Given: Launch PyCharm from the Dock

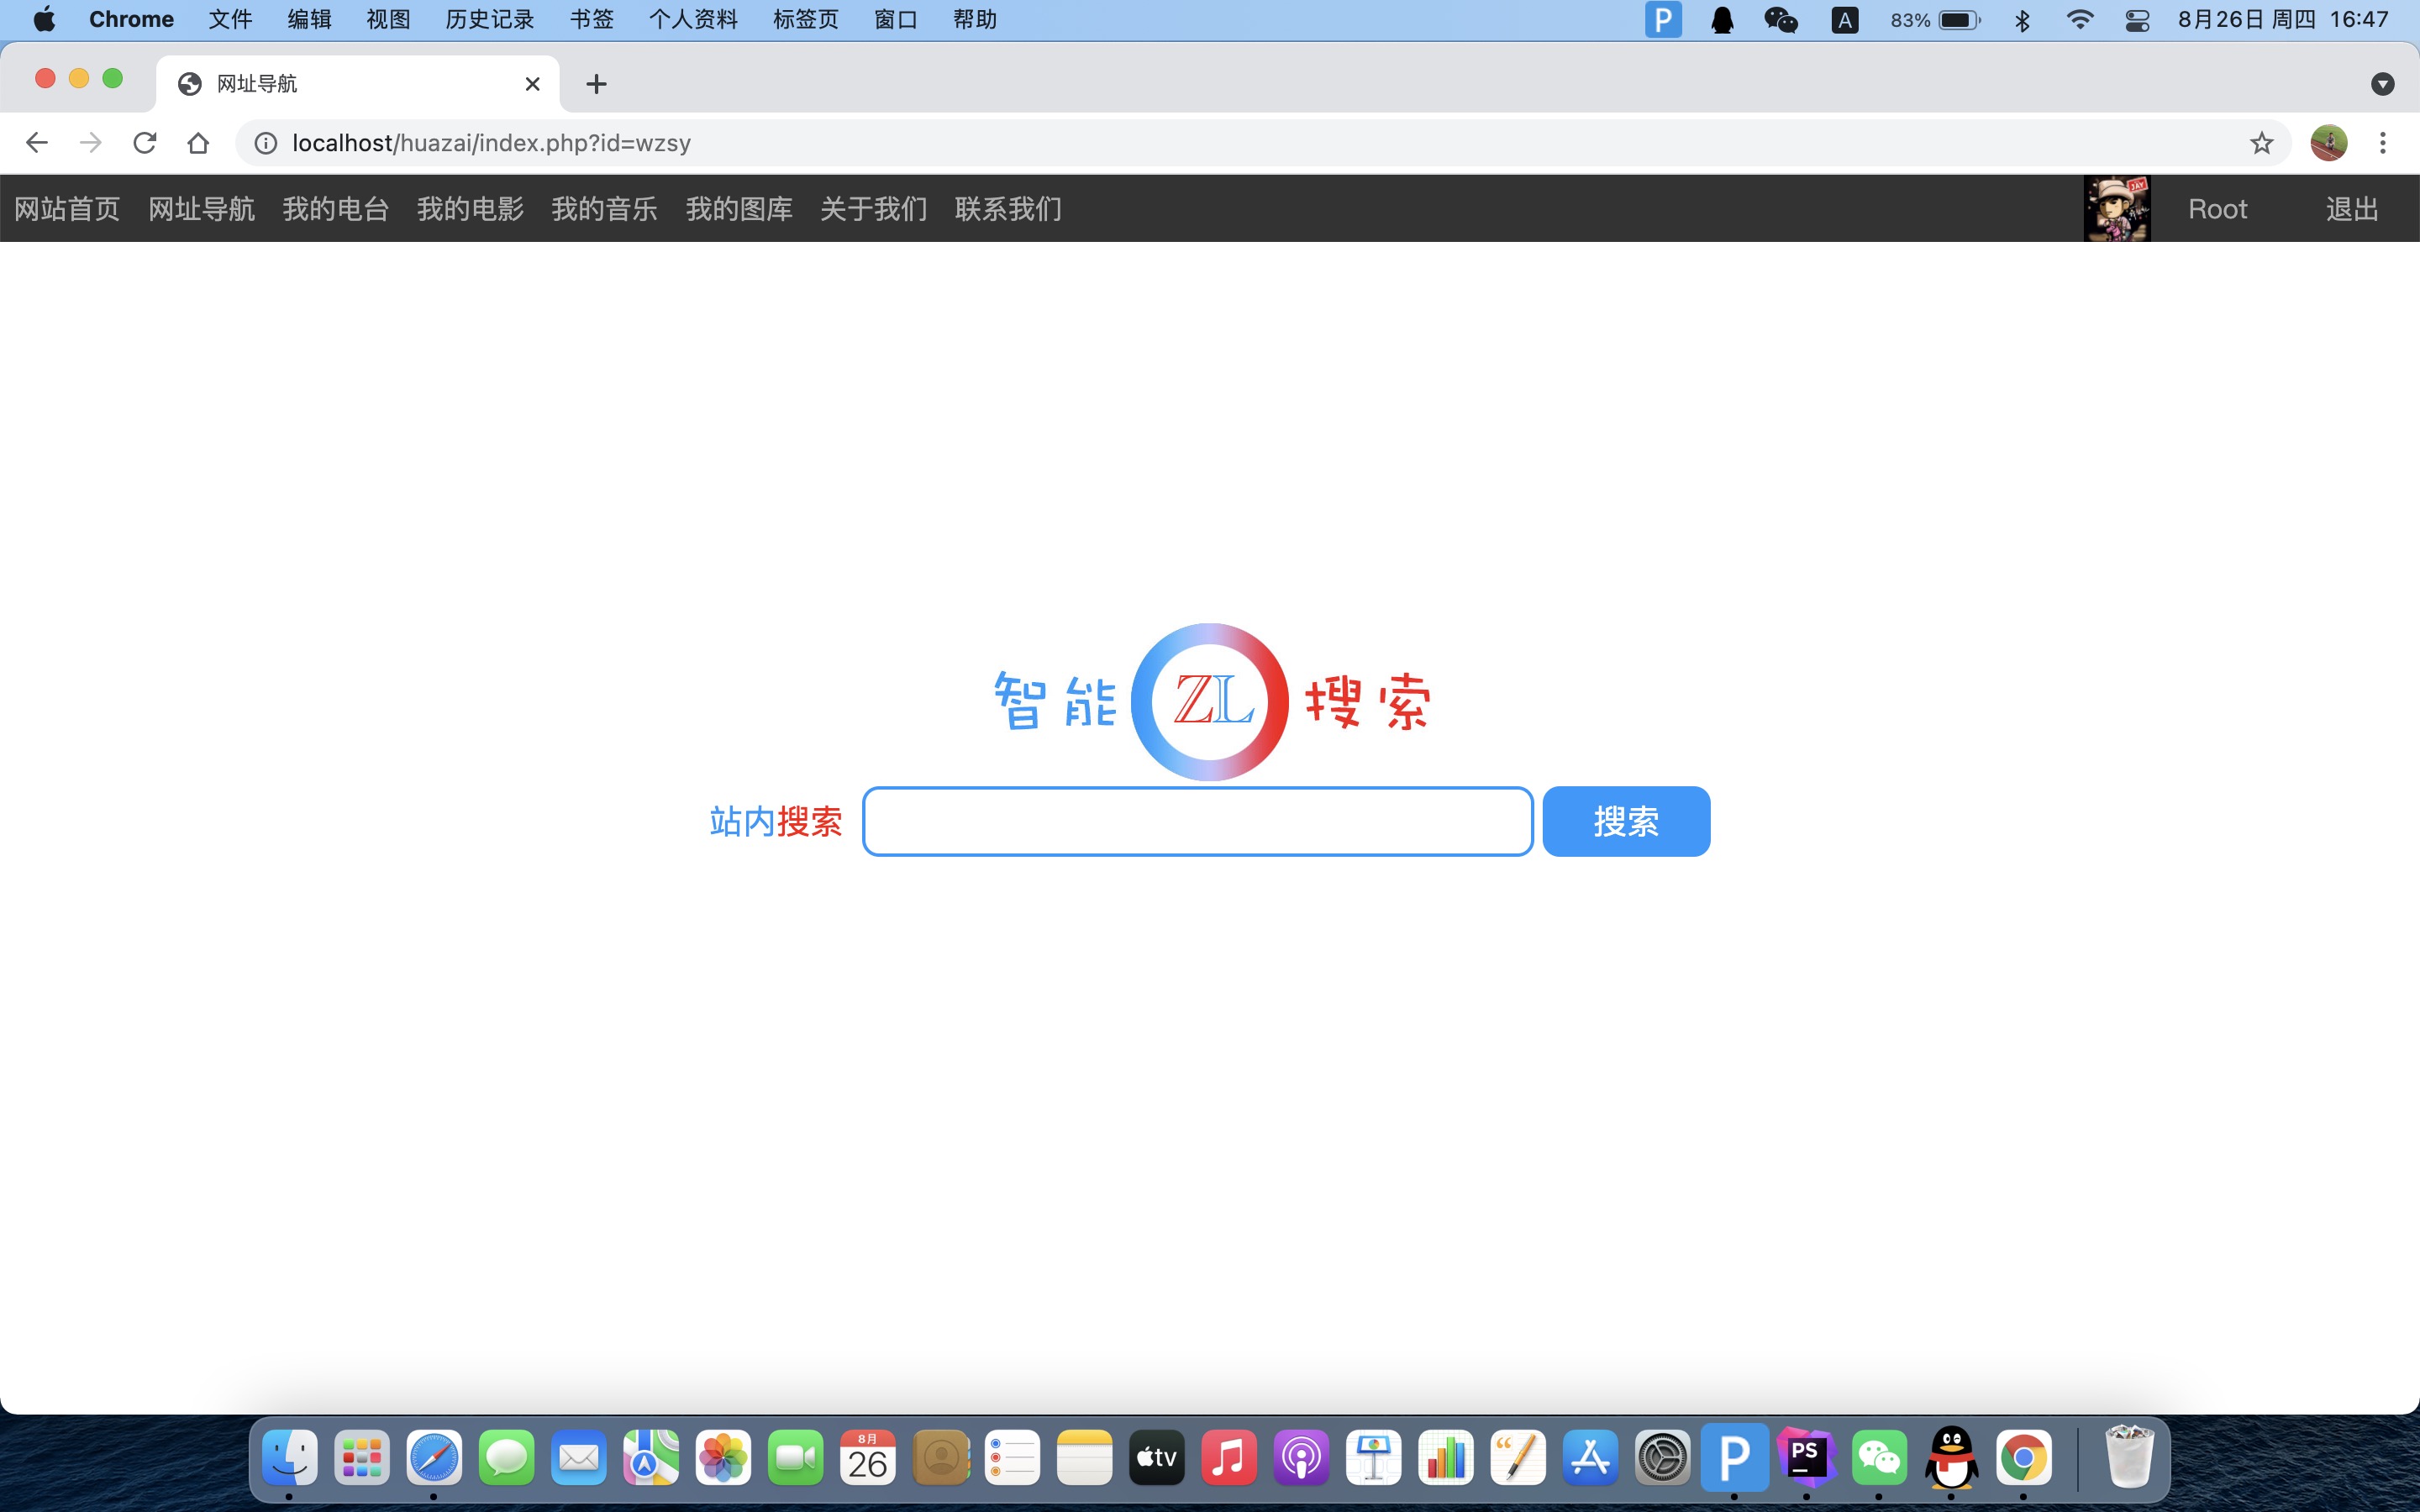Looking at the screenshot, I should (x=1736, y=1458).
